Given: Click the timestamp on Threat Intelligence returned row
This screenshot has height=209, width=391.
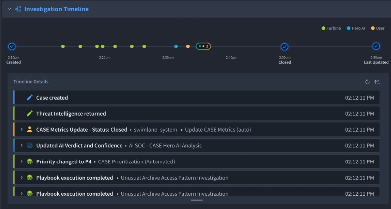Looking at the screenshot, I should pos(359,114).
